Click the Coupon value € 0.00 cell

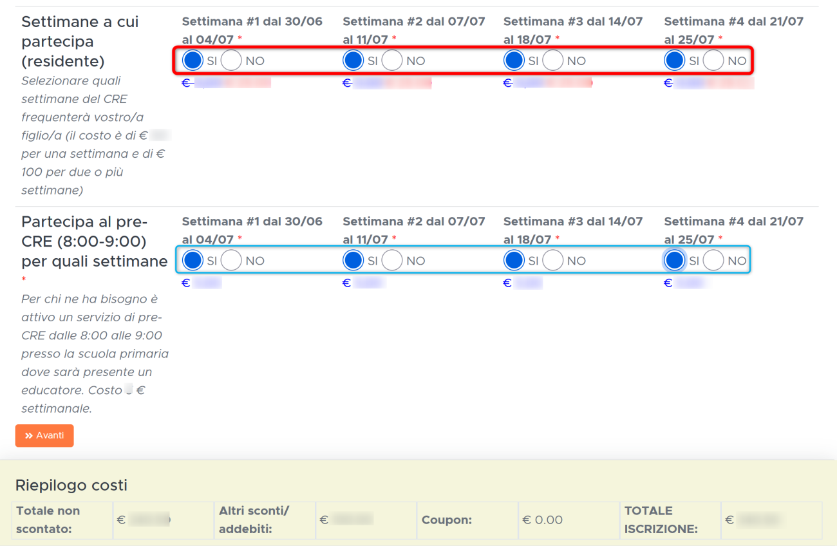[x=542, y=520]
